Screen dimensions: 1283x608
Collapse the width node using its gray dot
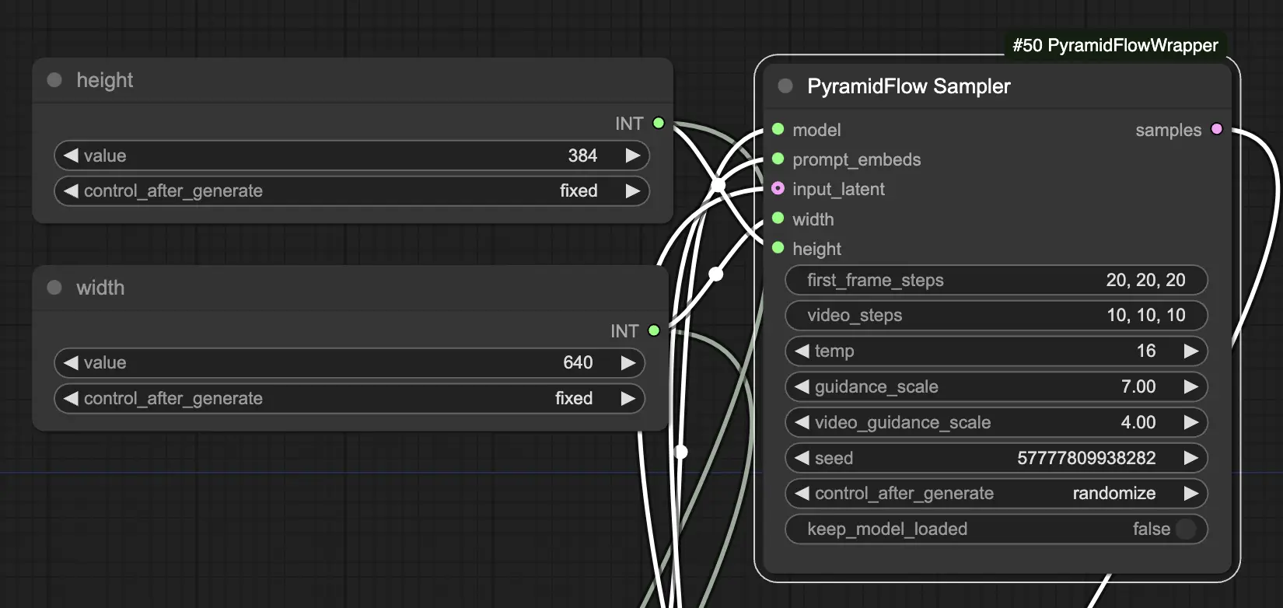click(x=54, y=287)
